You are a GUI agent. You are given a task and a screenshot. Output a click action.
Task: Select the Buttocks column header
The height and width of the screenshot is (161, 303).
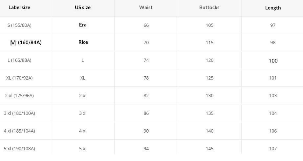[x=209, y=8]
